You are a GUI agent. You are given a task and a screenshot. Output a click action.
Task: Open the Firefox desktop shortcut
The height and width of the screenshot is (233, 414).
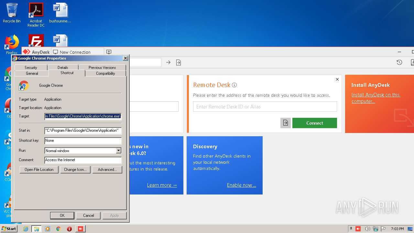pyautogui.click(x=12, y=45)
